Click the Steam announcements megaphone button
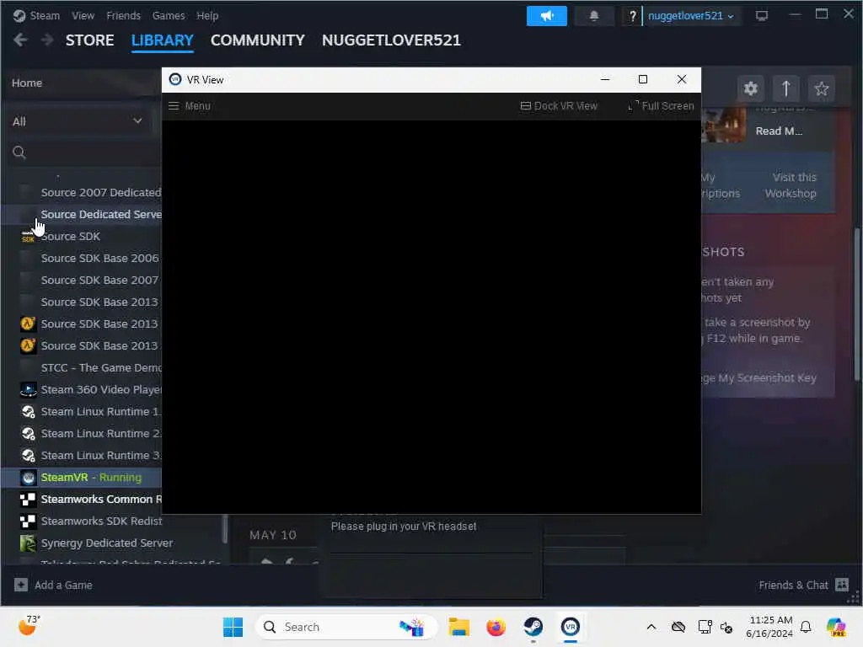The image size is (863, 647). coord(546,15)
